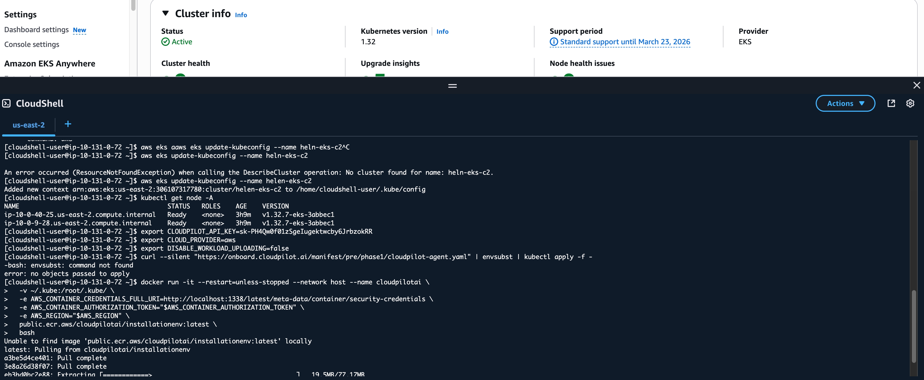Open CloudShell settings via gear icon
This screenshot has height=380, width=924.
pos(910,103)
